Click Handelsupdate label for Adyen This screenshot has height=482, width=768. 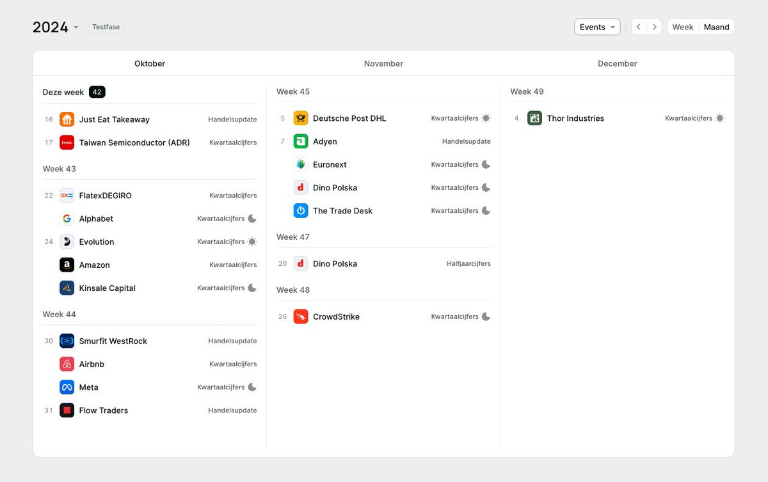(x=467, y=141)
